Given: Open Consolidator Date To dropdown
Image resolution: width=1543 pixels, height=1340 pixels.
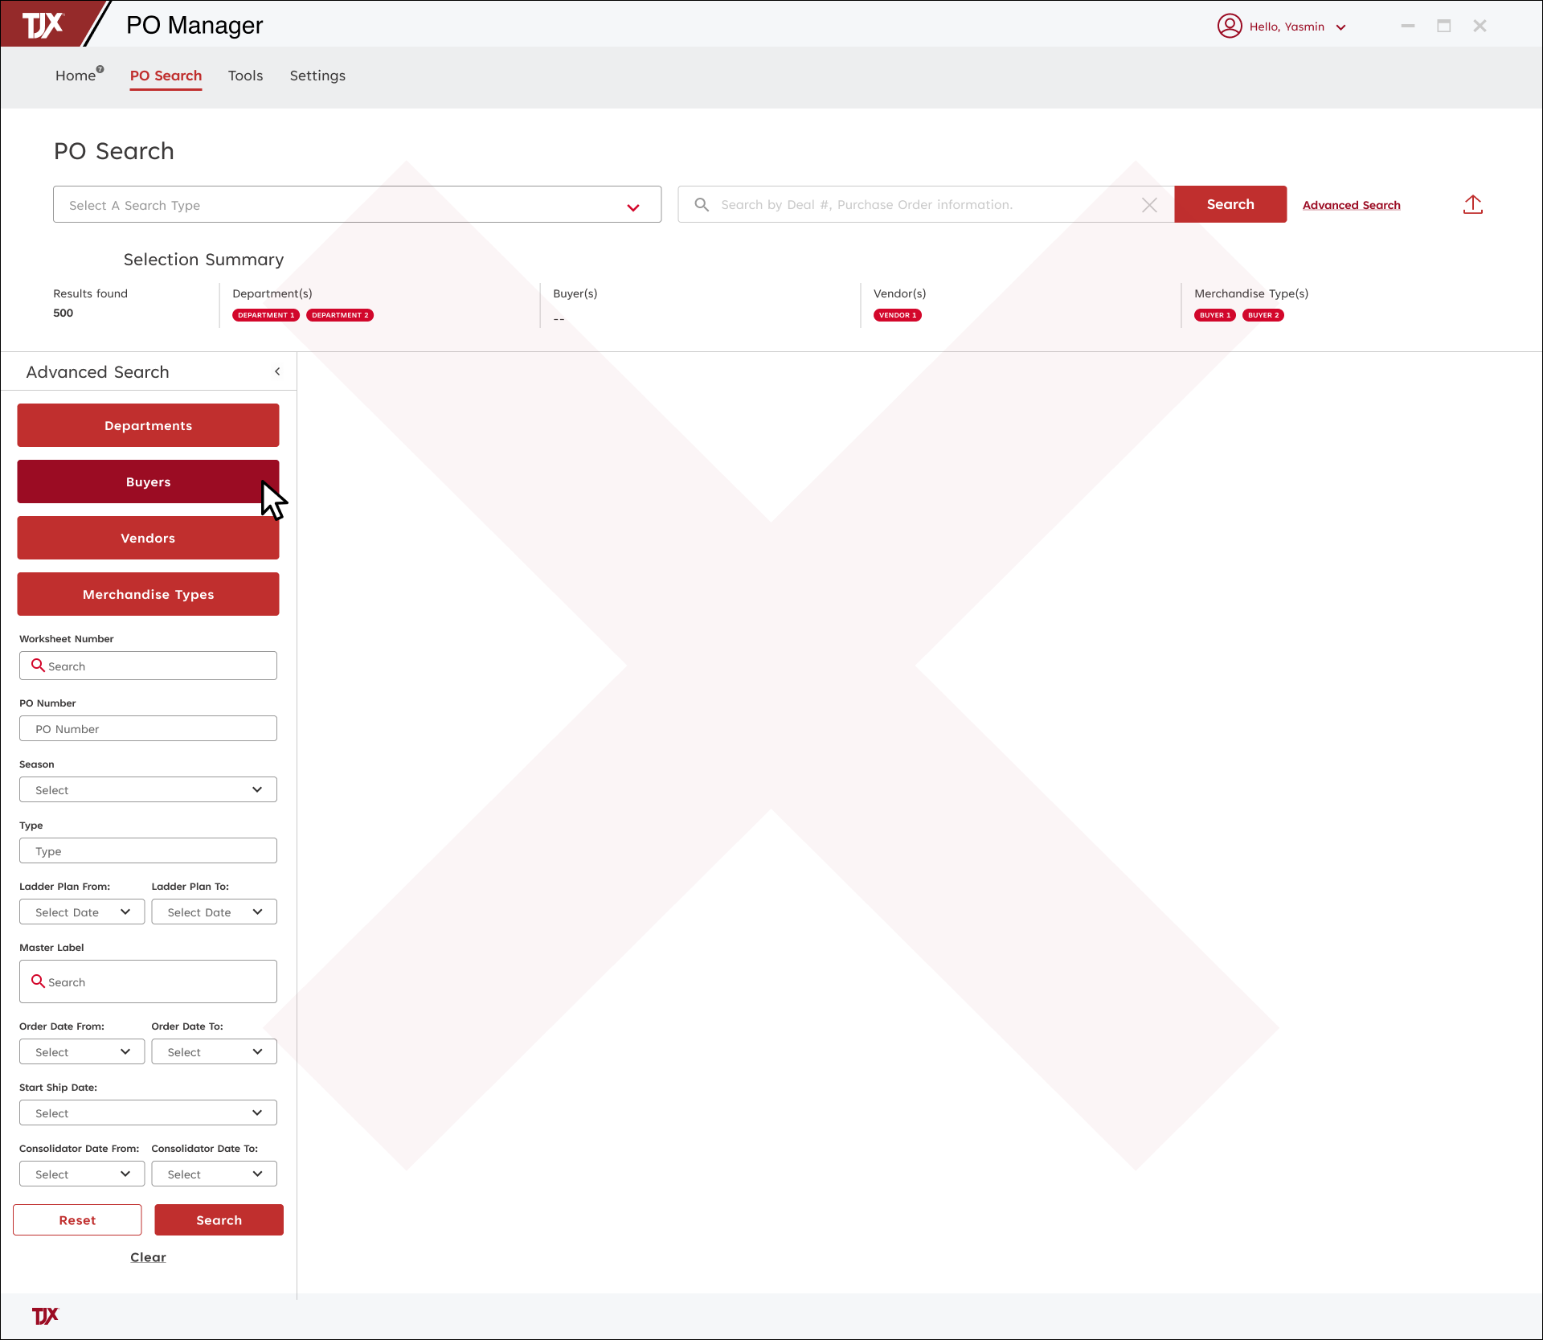Looking at the screenshot, I should tap(214, 1174).
